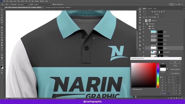Click inside the color saturation field
This screenshot has width=185, height=104.
click(143, 75)
